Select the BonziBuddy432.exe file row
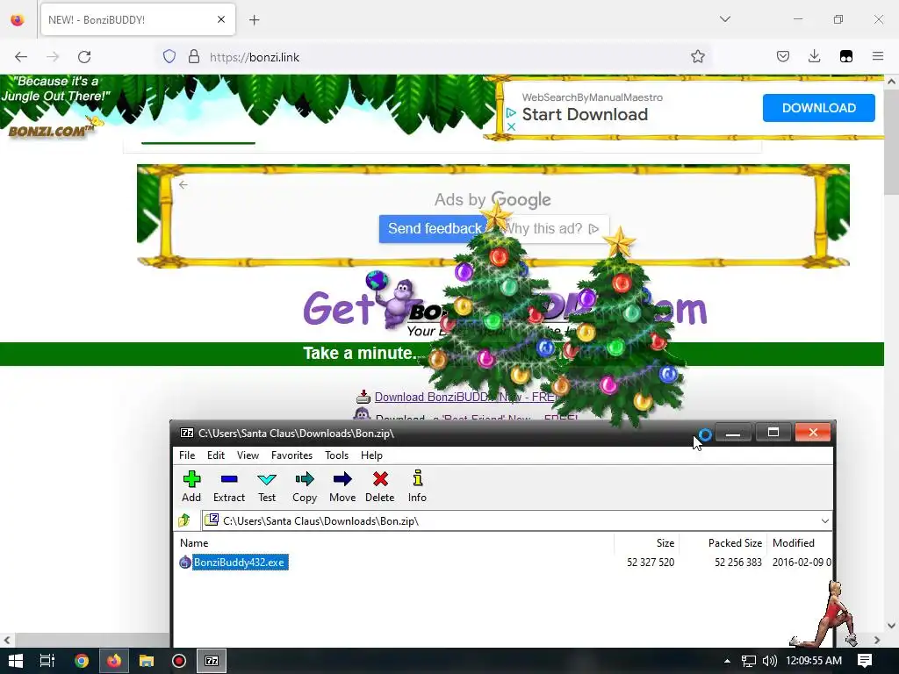 click(x=505, y=563)
